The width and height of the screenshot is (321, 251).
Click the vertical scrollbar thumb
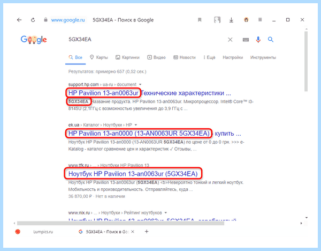tap(306, 61)
